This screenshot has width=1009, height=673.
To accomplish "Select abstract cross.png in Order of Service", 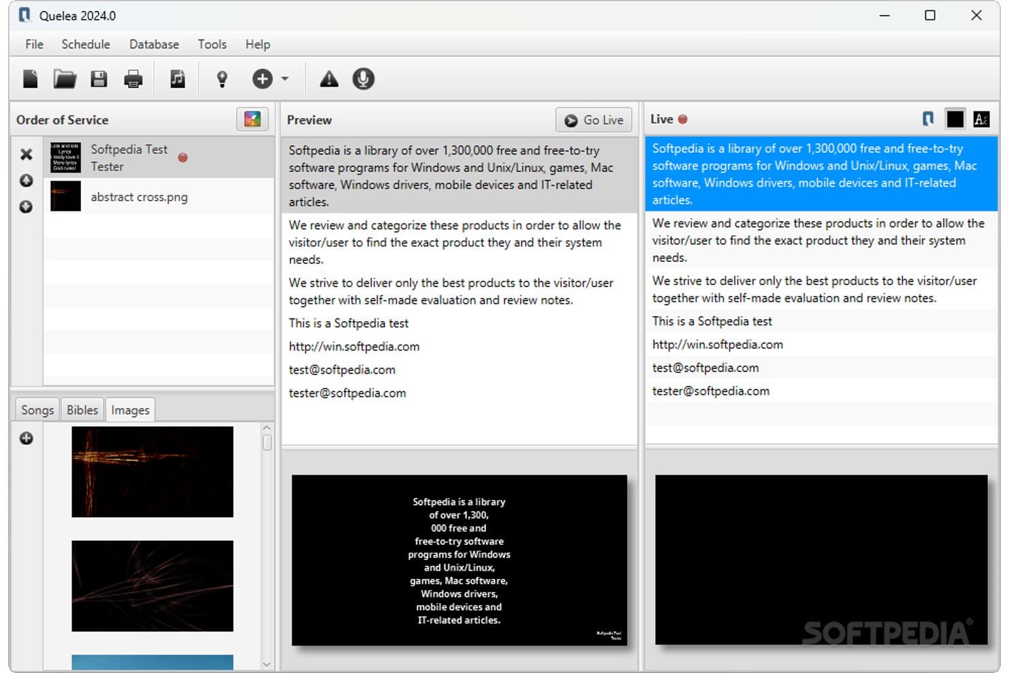I will (159, 196).
